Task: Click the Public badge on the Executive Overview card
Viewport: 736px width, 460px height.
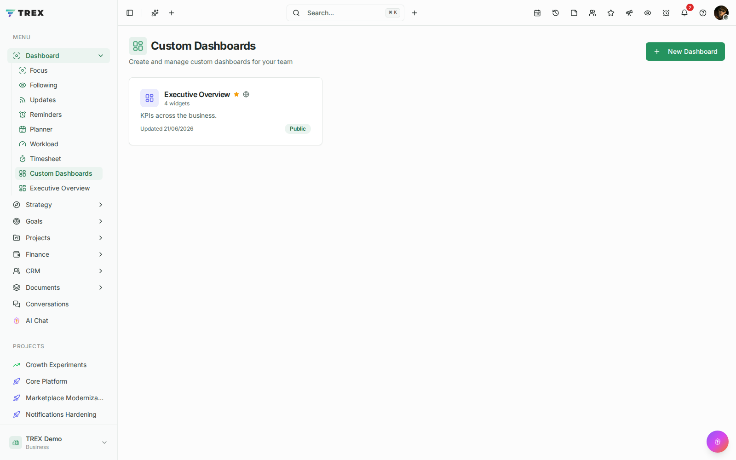Action: pos(298,129)
